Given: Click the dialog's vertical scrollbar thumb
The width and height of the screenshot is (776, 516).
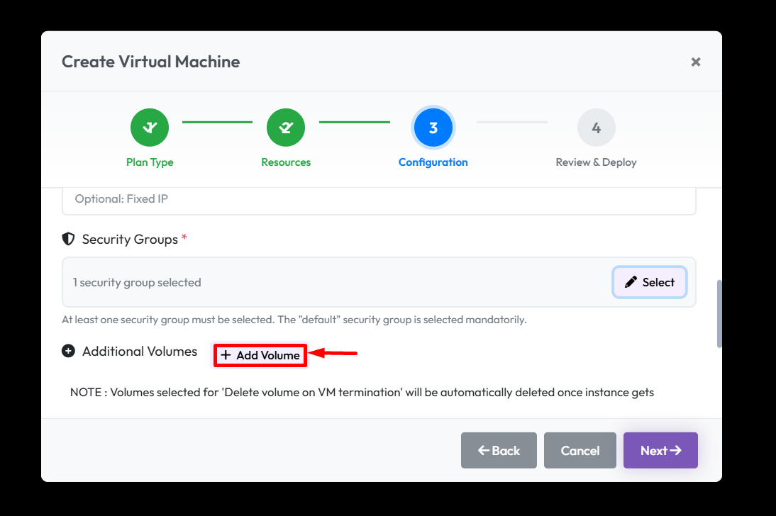Looking at the screenshot, I should [x=719, y=313].
